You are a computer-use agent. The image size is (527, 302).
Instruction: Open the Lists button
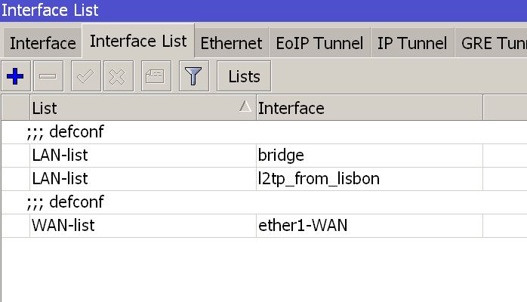[244, 76]
